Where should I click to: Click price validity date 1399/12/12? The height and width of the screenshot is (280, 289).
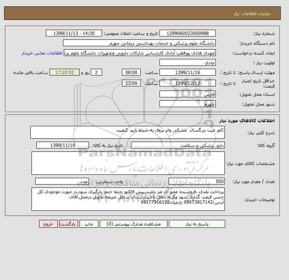[x=187, y=83]
